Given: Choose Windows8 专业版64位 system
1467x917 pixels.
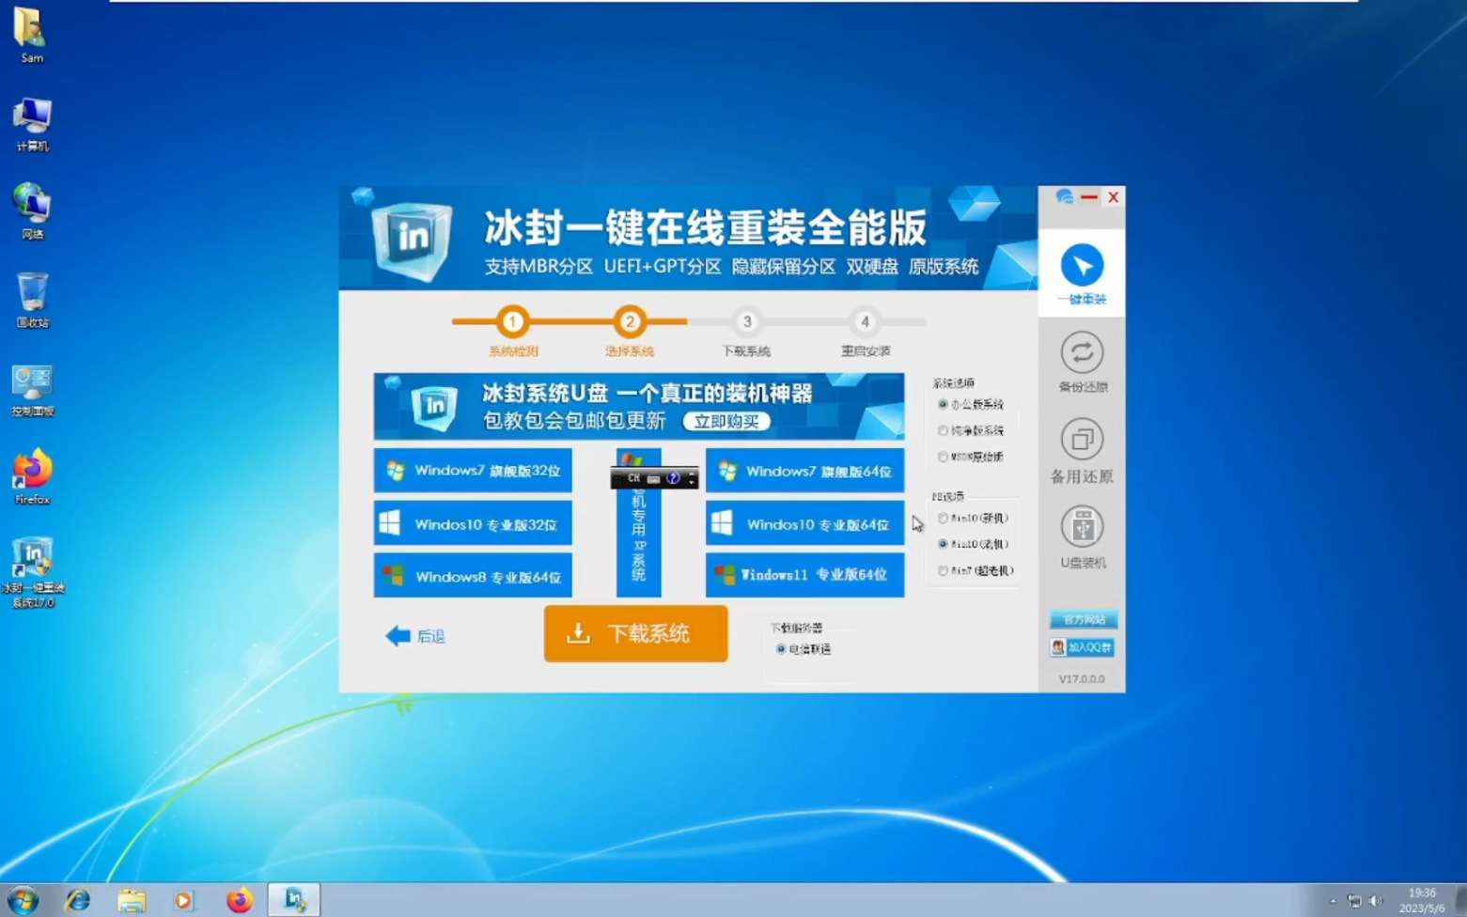Looking at the screenshot, I should (x=473, y=576).
